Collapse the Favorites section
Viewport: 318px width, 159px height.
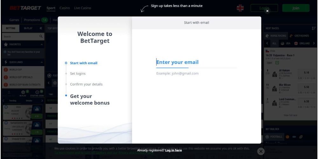[x=41, y=45]
